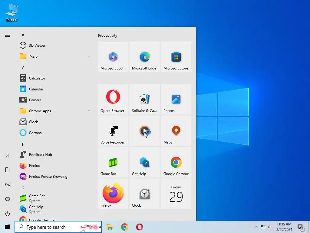Launch the Game Bar tile
The width and height of the screenshot is (310, 233).
click(x=113, y=162)
